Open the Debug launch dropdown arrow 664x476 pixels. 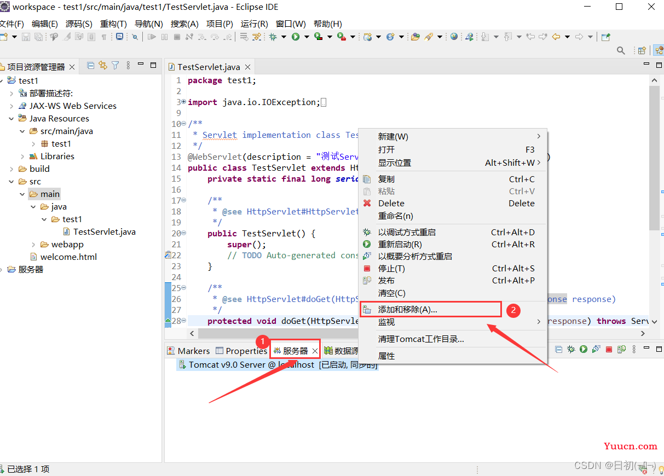[x=284, y=37]
